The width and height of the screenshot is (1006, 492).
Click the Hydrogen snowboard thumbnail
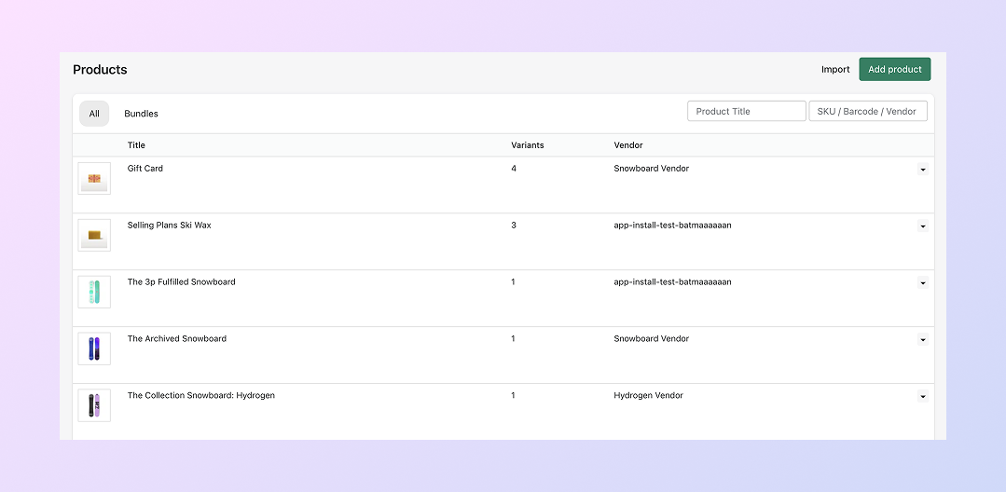pos(94,405)
